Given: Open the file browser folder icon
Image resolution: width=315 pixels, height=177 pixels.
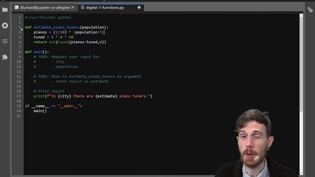Looking at the screenshot, I should [x=5, y=10].
